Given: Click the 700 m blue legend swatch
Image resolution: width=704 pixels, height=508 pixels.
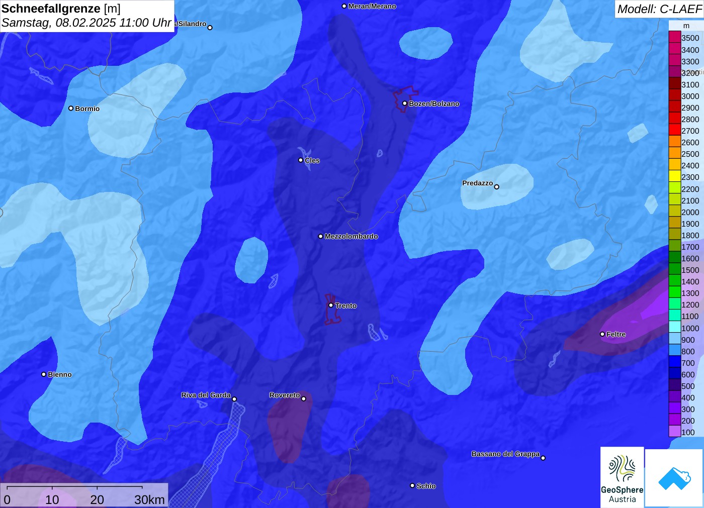Looking at the screenshot, I should (x=675, y=362).
